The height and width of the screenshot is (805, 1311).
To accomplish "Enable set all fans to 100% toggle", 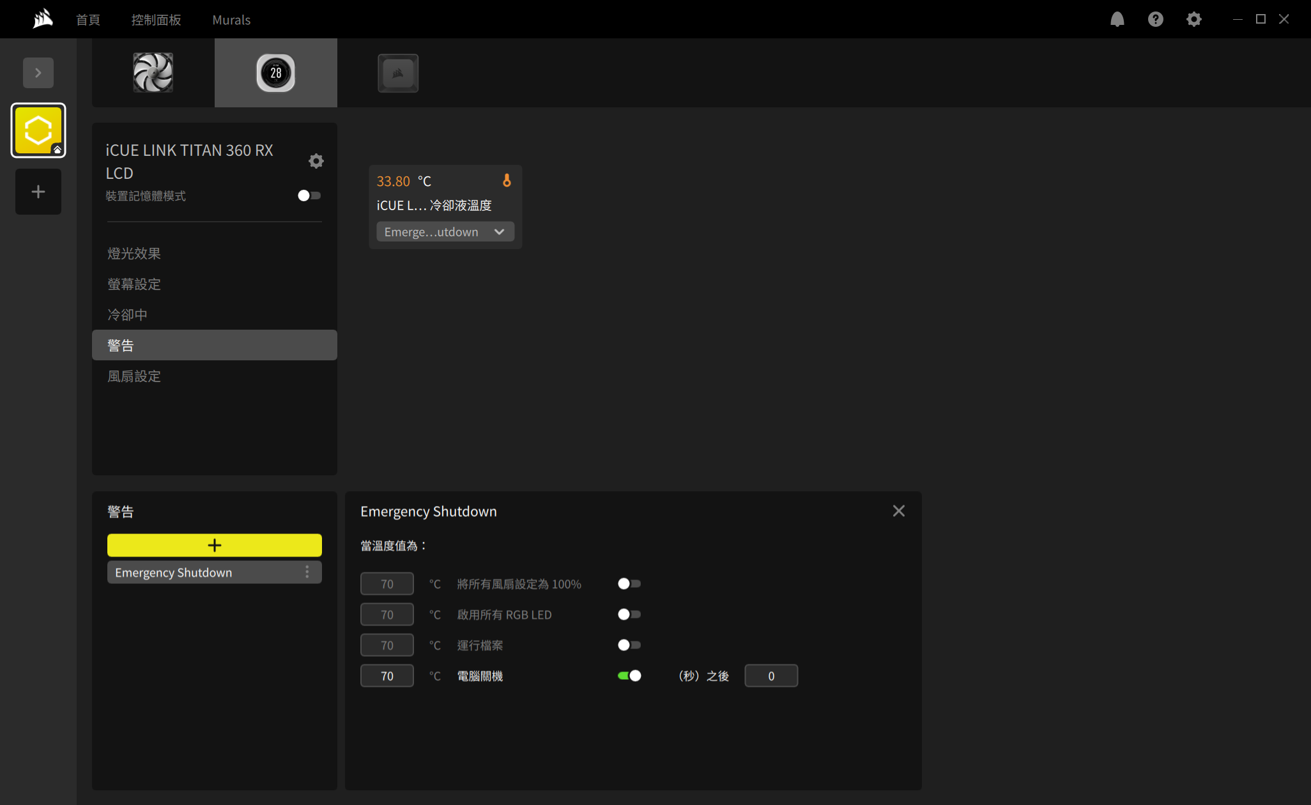I will coord(629,583).
